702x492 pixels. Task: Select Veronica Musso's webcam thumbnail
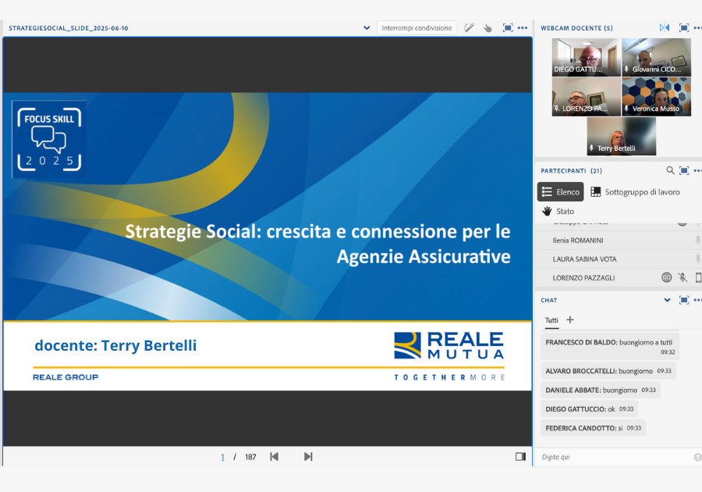tap(656, 96)
